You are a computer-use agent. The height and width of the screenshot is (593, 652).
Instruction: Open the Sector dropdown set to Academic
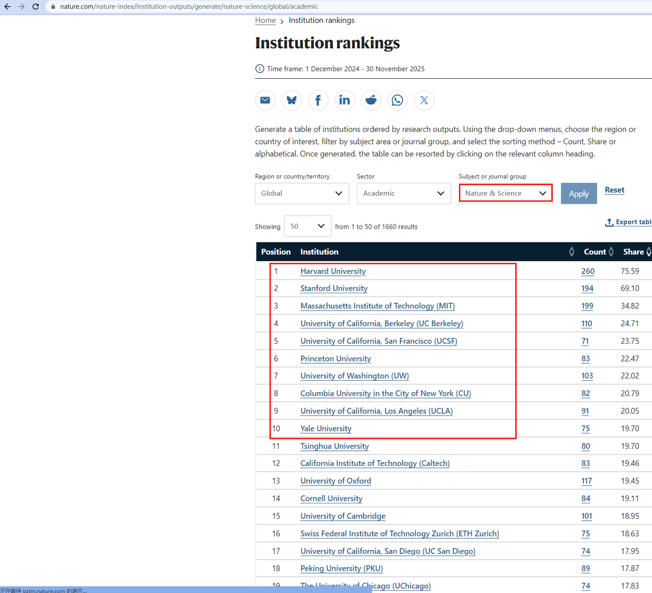(404, 193)
